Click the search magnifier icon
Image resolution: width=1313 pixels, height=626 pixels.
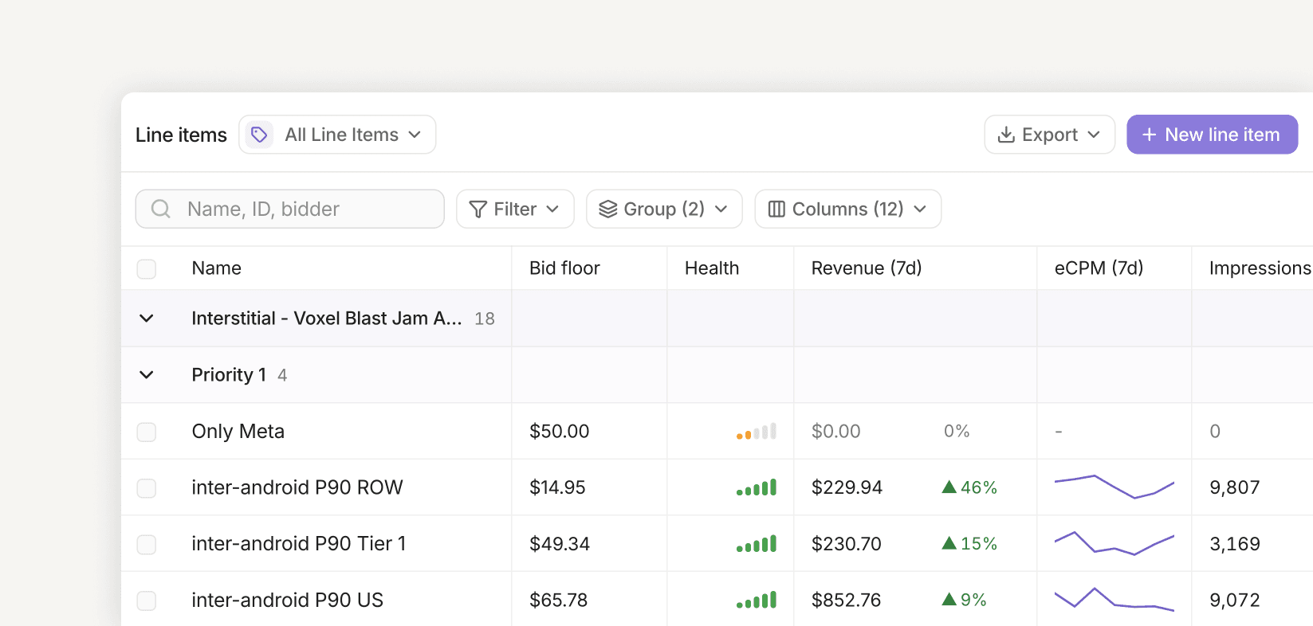tap(161, 209)
